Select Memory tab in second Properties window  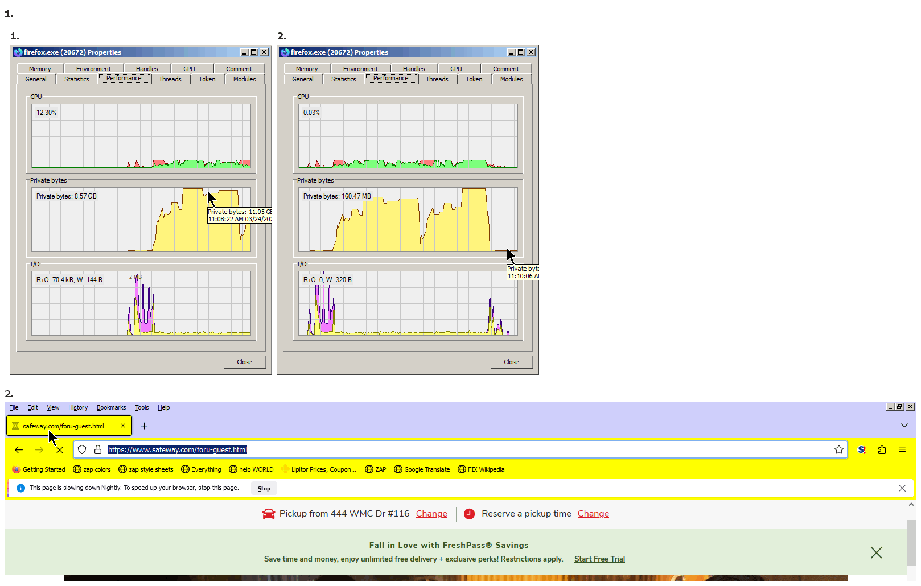[x=307, y=69]
